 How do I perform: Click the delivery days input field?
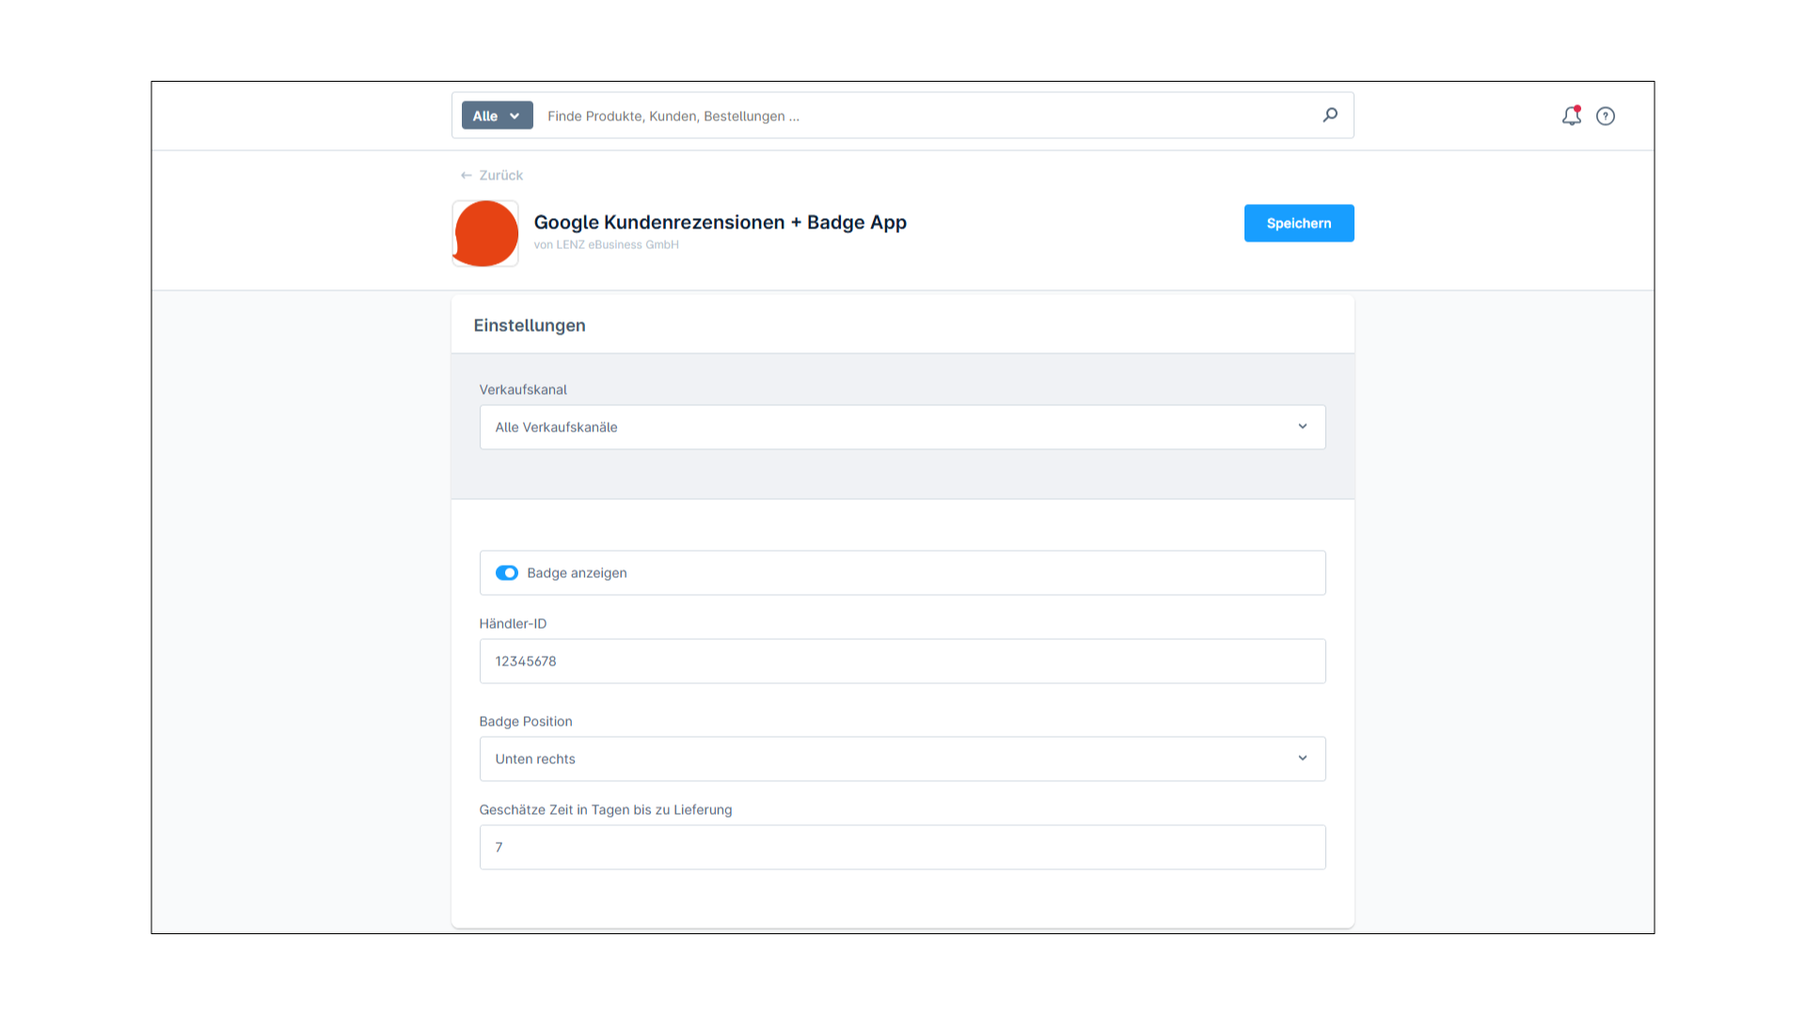[x=903, y=847]
